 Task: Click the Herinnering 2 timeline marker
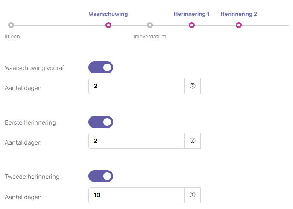tap(239, 25)
